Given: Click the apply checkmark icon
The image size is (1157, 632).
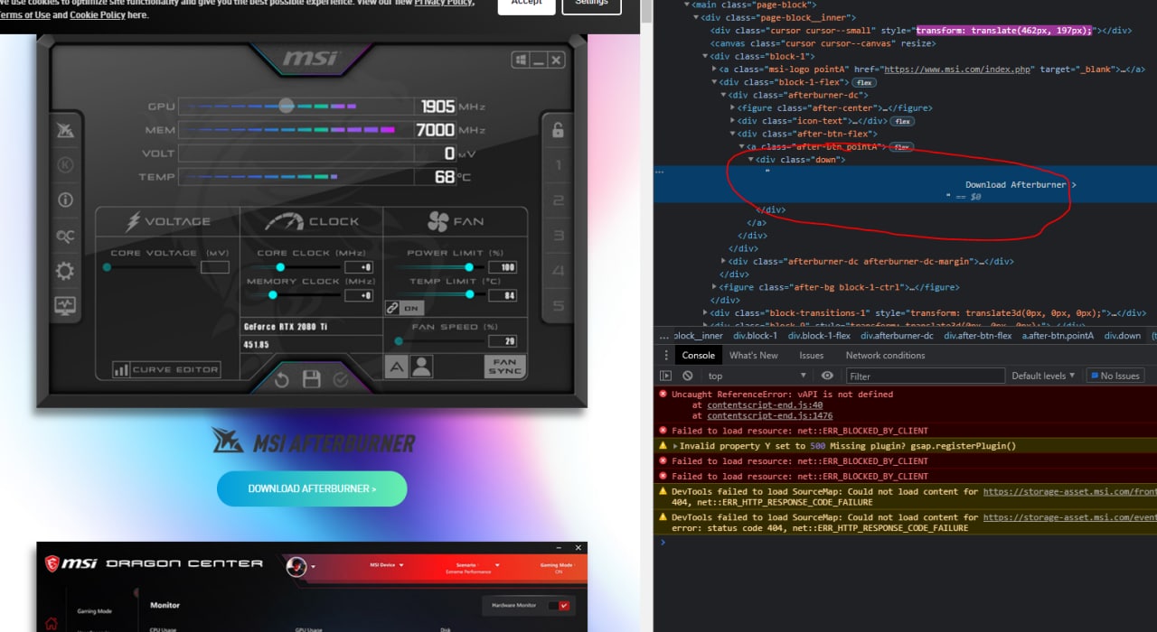Looking at the screenshot, I should pos(341,380).
